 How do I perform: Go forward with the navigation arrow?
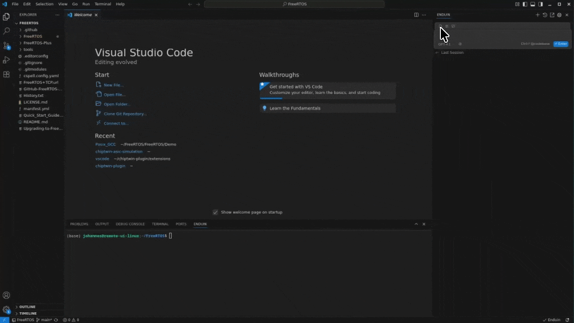(198, 4)
